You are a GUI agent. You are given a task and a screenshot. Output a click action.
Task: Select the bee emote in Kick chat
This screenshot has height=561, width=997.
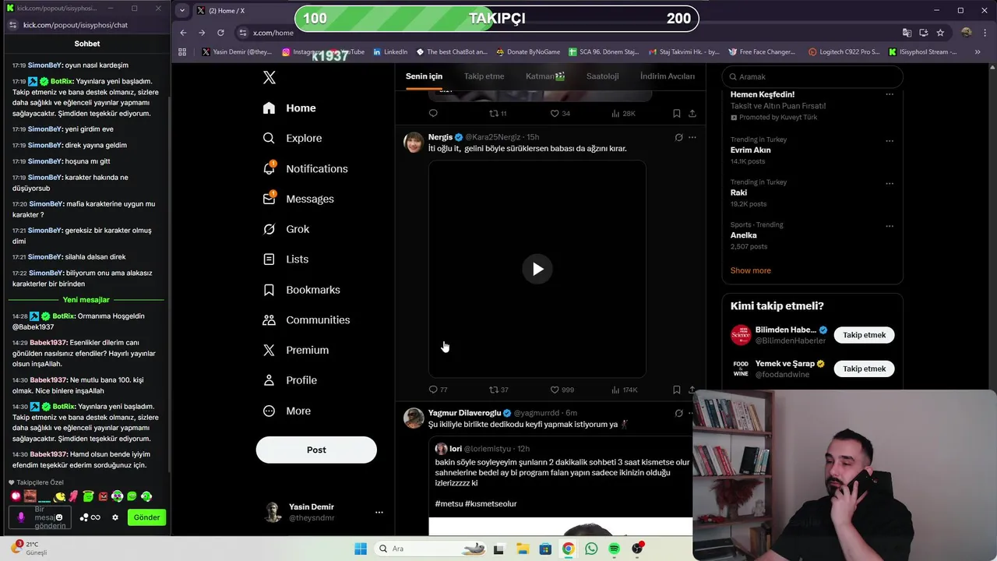point(60,496)
